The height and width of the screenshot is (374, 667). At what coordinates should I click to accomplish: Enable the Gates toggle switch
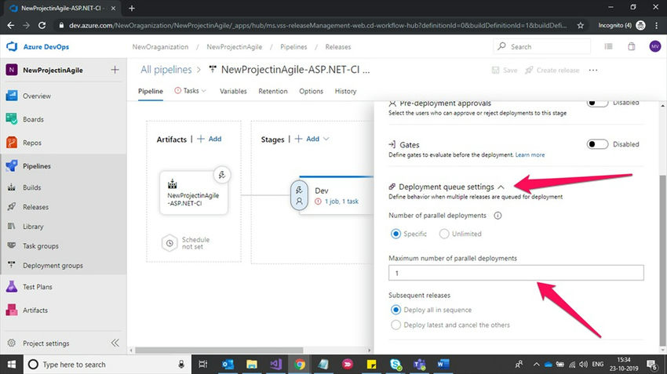point(597,144)
